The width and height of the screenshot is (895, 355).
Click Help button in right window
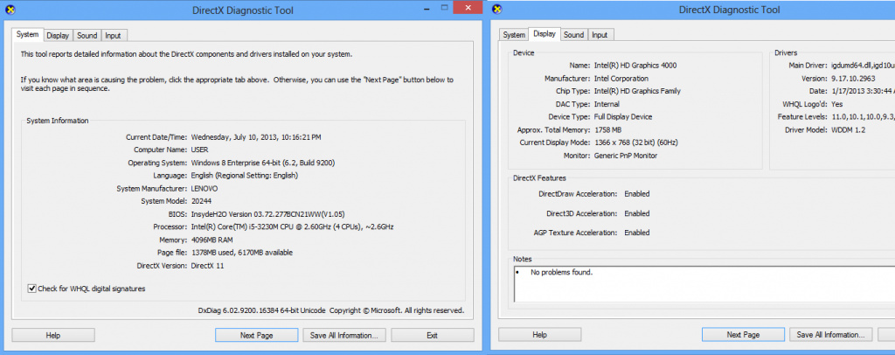(539, 335)
